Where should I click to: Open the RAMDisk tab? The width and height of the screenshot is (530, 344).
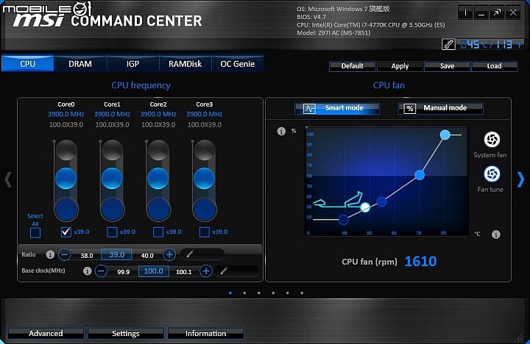coord(185,63)
